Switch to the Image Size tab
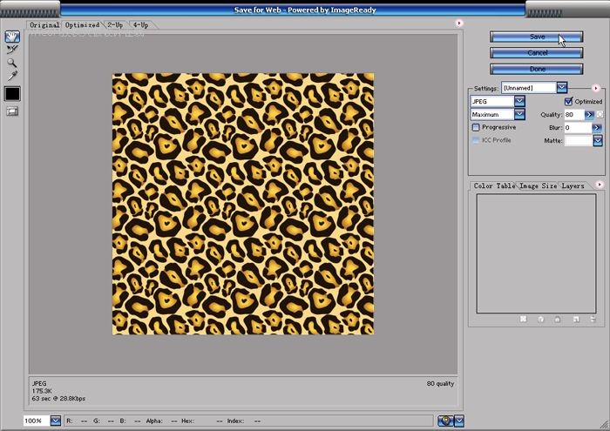 click(538, 185)
